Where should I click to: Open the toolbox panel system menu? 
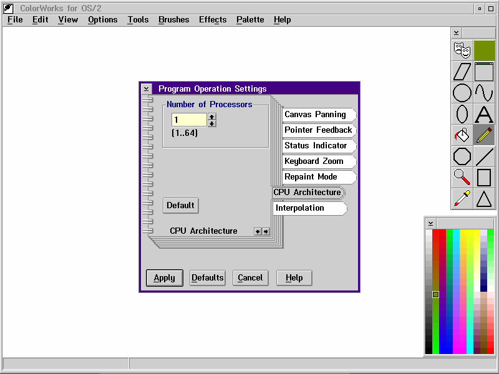[x=457, y=33]
